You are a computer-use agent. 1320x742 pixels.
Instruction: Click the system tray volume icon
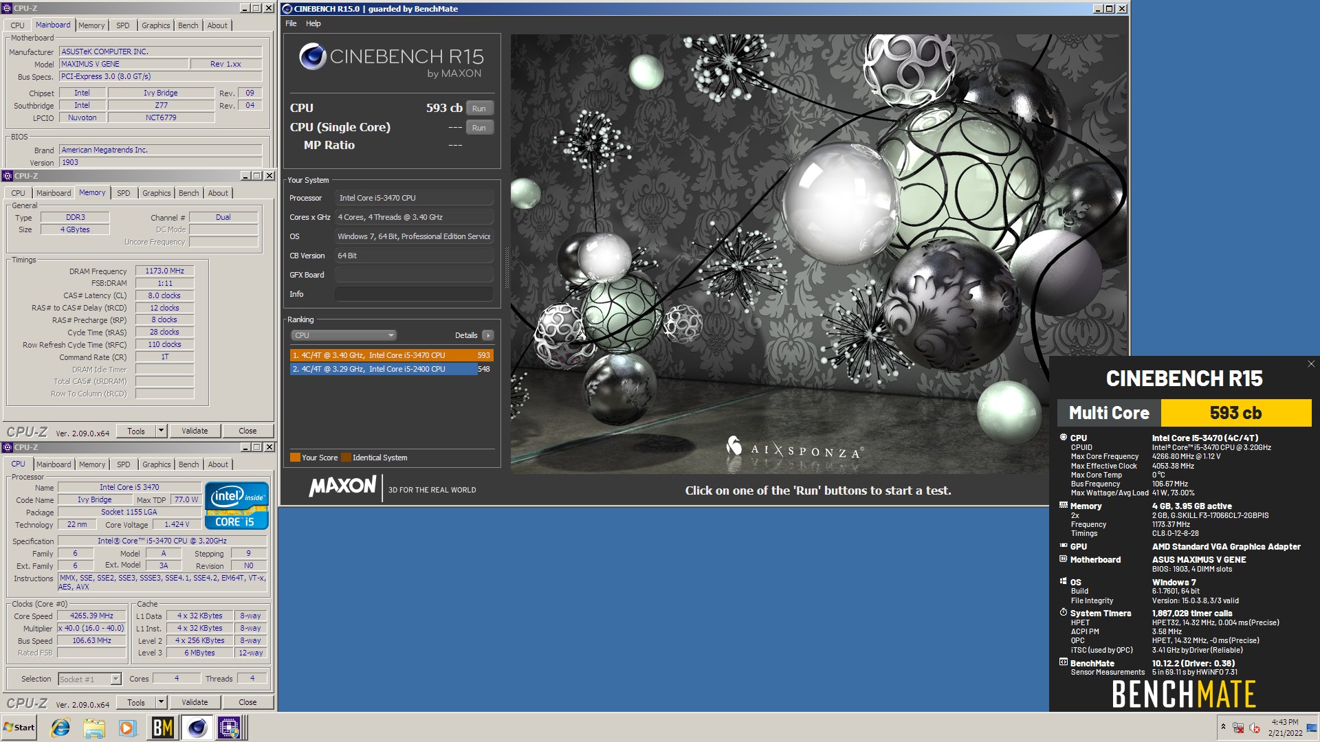coord(1254,728)
